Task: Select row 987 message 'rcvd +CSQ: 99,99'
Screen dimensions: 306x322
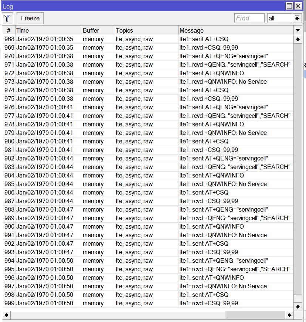Action: tap(209, 201)
